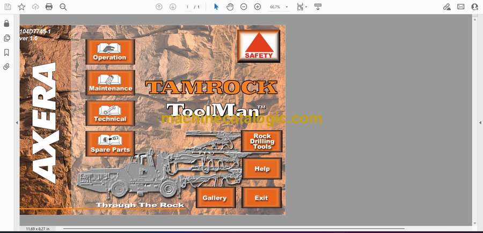
Task: Click the 'ver 1.6' version text
Action: (28, 39)
